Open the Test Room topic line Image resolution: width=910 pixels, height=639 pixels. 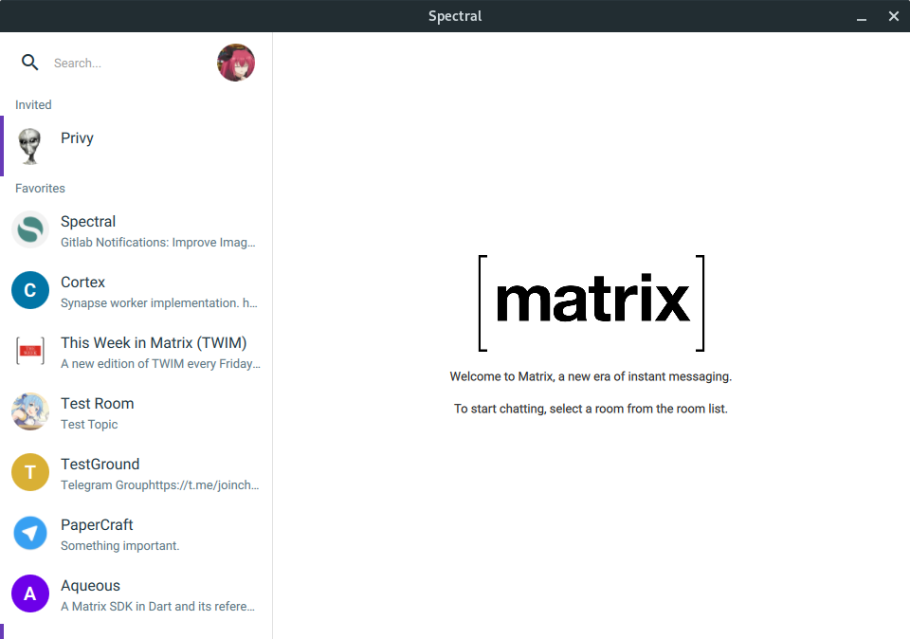pyautogui.click(x=89, y=425)
